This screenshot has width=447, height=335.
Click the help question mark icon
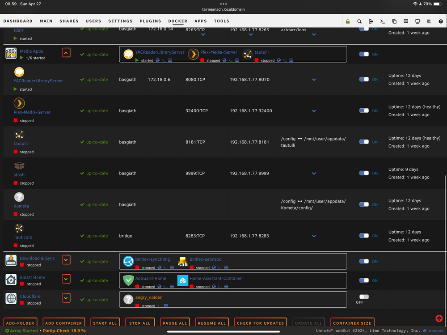pyautogui.click(x=440, y=21)
